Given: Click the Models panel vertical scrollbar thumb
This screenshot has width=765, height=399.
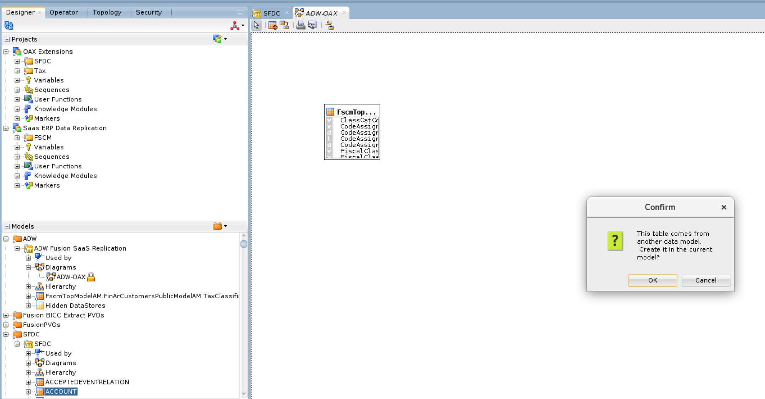Looking at the screenshot, I should point(243,244).
